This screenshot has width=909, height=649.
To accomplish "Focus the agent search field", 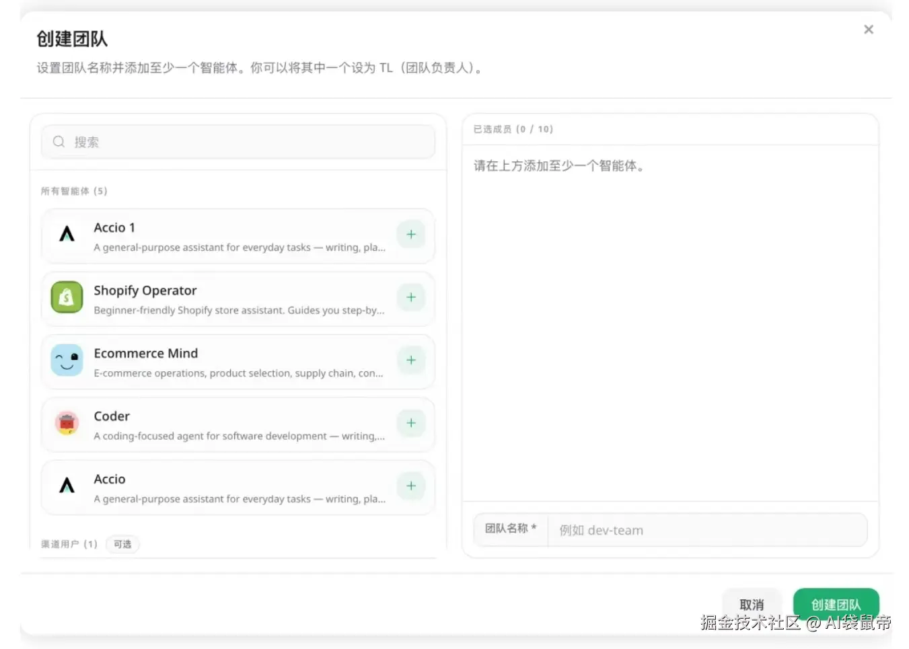I will click(238, 142).
